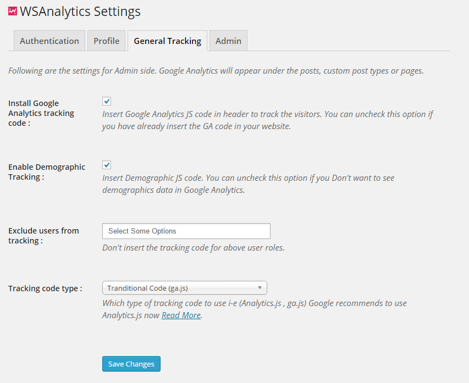Switch to the Profile tab
Image resolution: width=469 pixels, height=383 pixels.
[x=107, y=41]
